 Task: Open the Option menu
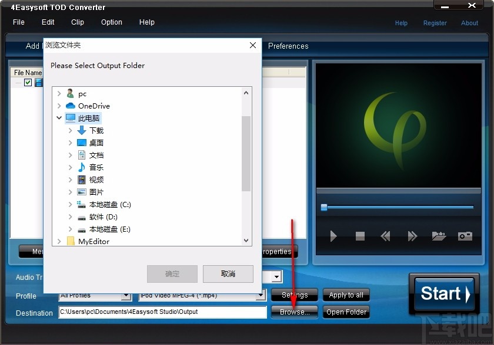click(x=111, y=22)
